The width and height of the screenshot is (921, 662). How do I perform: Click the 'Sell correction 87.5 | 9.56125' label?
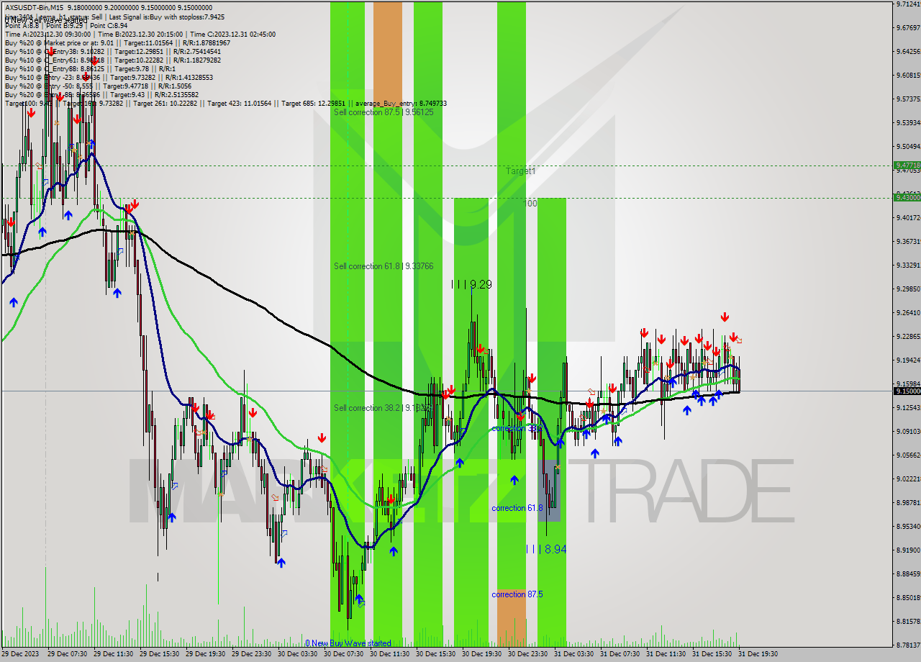point(384,112)
